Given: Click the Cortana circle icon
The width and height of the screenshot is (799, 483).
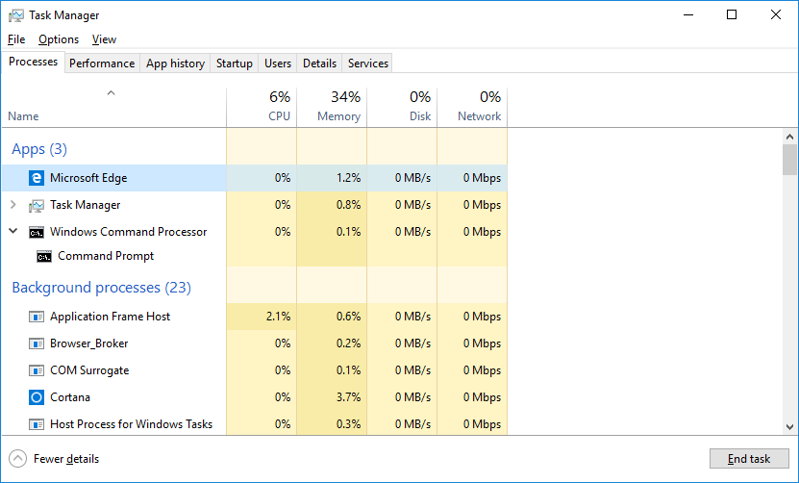Looking at the screenshot, I should coord(37,397).
